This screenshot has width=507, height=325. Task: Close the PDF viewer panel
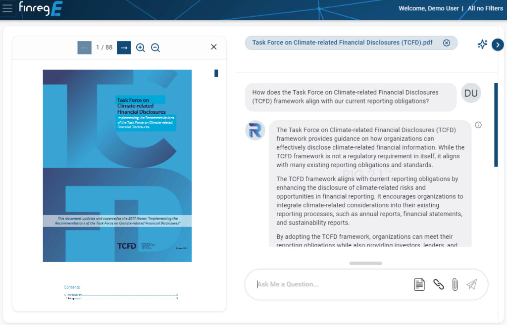(x=214, y=47)
